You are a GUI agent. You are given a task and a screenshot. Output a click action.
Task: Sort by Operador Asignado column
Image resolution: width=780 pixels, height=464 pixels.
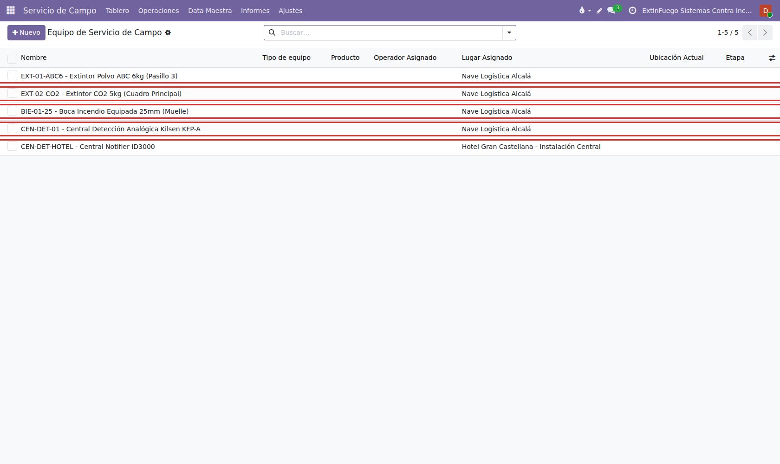[405, 58]
